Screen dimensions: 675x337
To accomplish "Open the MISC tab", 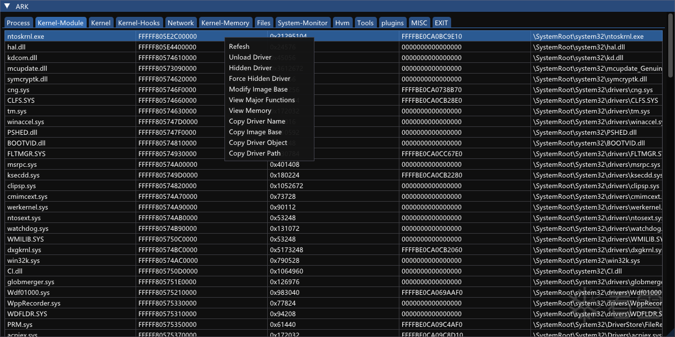I will click(x=419, y=22).
